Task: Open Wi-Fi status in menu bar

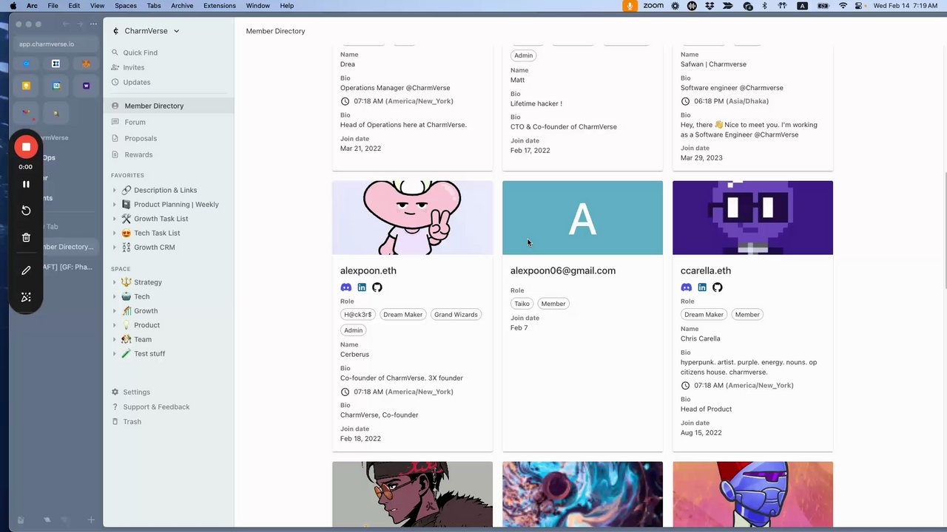Action: 843,6
